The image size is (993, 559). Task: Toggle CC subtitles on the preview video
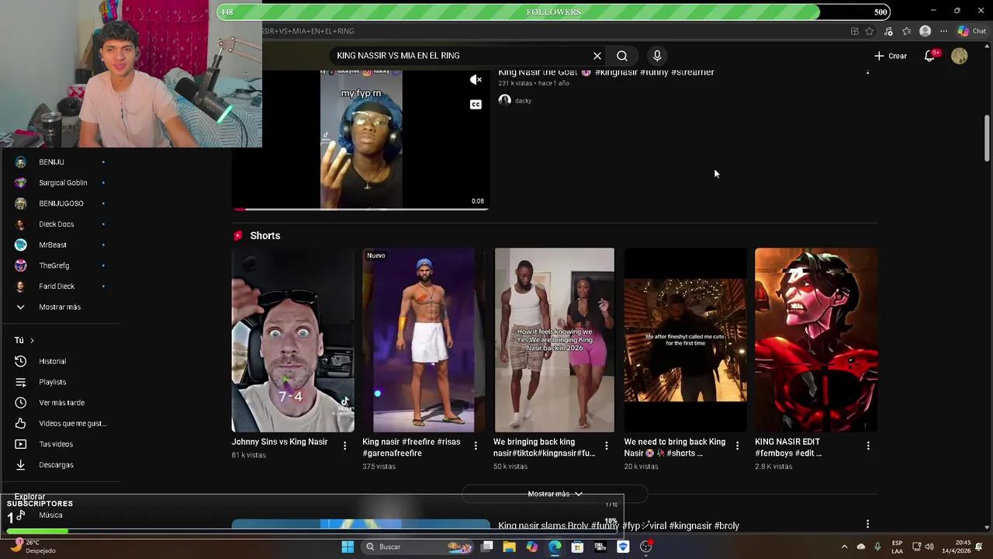coord(476,104)
